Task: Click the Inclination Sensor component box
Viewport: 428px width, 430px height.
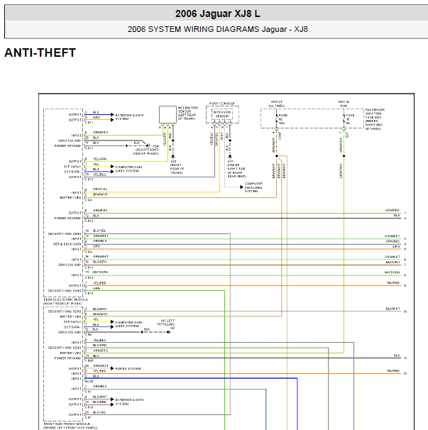Action: (168, 115)
